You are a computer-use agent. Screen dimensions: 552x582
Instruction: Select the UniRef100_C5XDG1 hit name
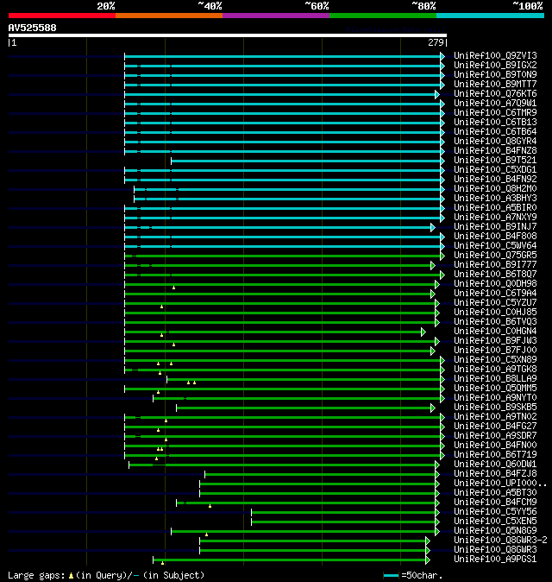(495, 169)
